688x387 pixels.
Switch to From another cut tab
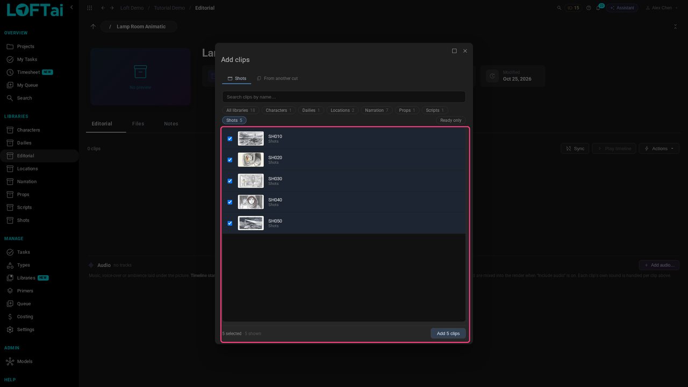277,78
